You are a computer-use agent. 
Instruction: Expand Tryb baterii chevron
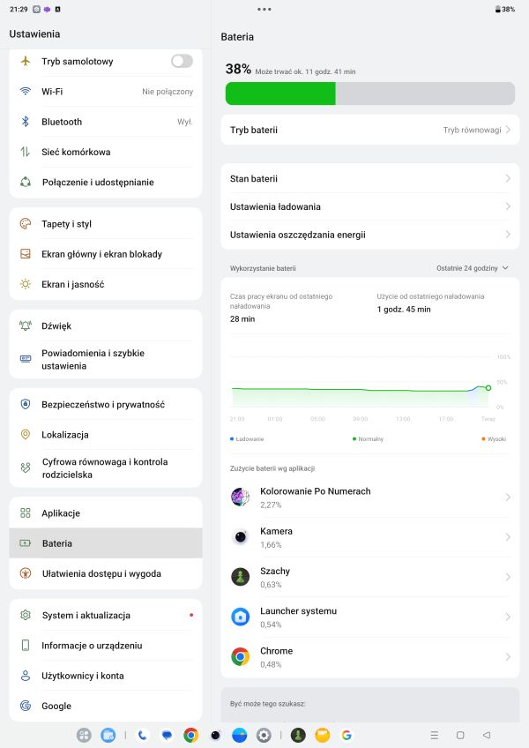[x=508, y=130]
